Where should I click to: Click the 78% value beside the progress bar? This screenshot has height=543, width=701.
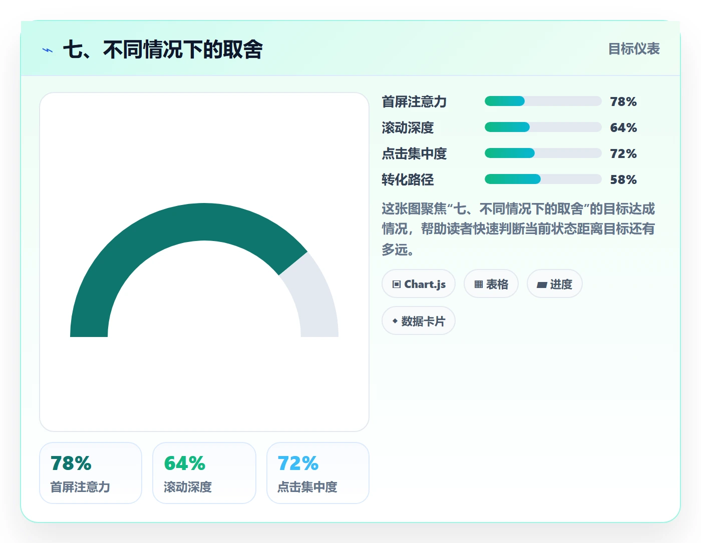coord(623,101)
